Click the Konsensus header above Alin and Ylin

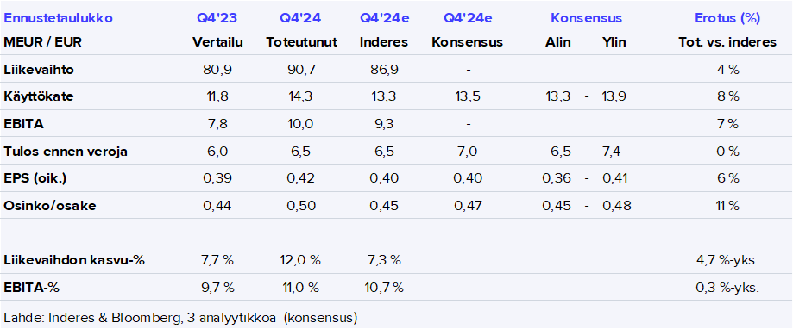pyautogui.click(x=587, y=19)
